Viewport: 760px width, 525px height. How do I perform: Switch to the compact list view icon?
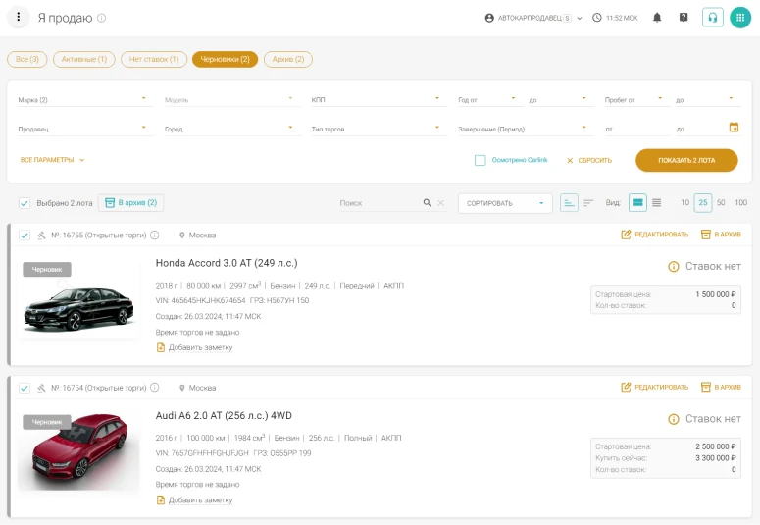pyautogui.click(x=657, y=203)
